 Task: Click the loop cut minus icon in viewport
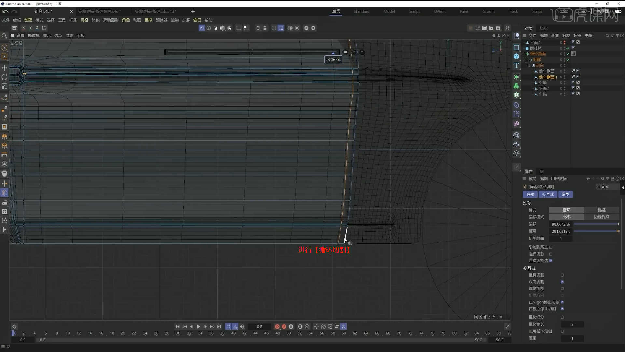point(362,52)
